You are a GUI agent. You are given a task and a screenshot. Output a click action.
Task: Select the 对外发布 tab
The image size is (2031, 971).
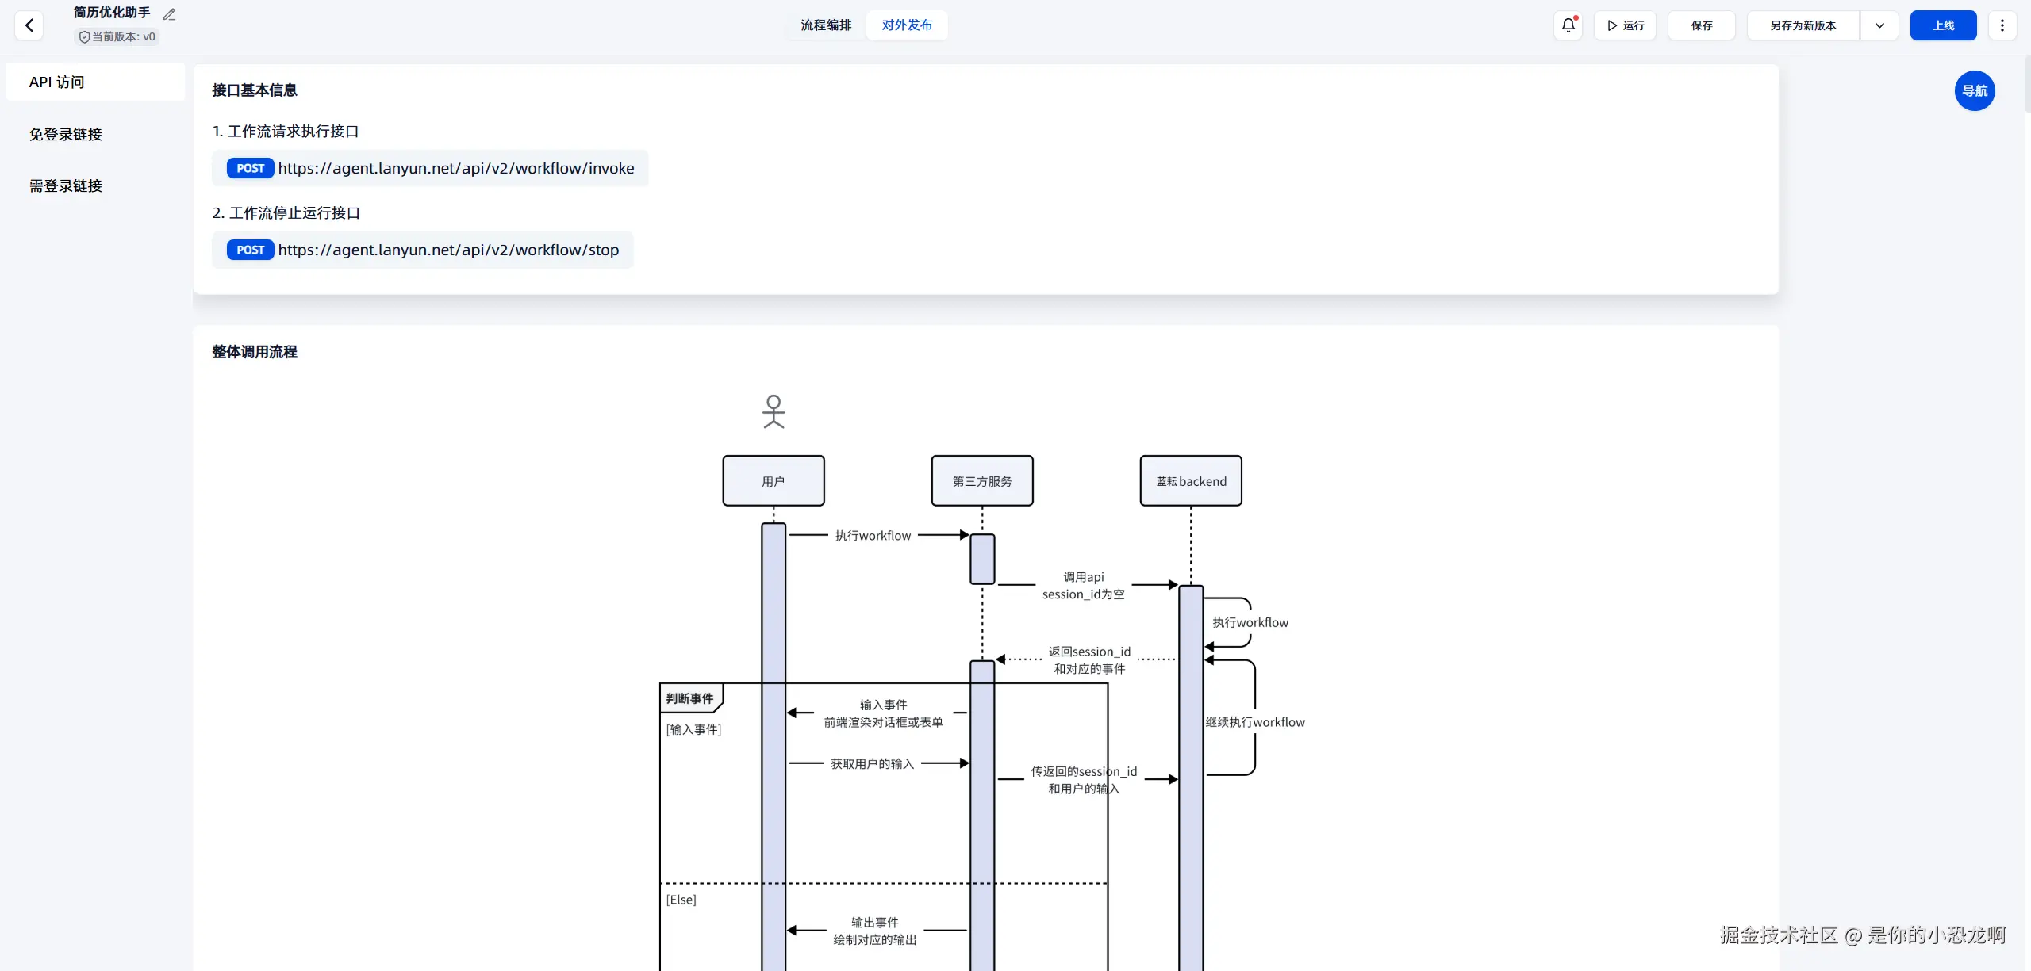click(x=907, y=25)
